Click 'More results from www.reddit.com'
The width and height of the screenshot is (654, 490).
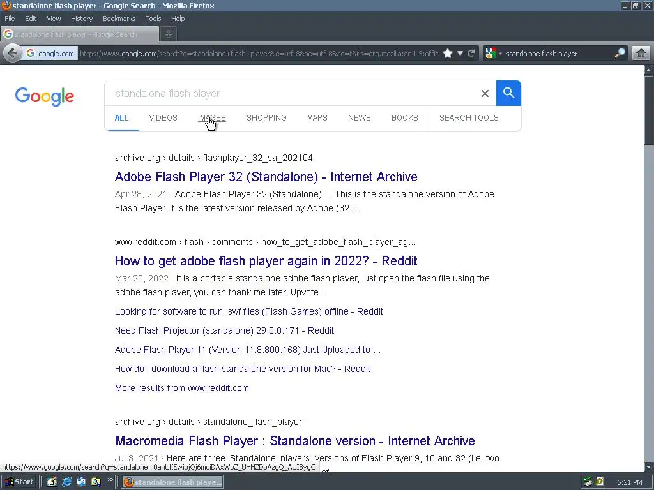click(x=182, y=389)
